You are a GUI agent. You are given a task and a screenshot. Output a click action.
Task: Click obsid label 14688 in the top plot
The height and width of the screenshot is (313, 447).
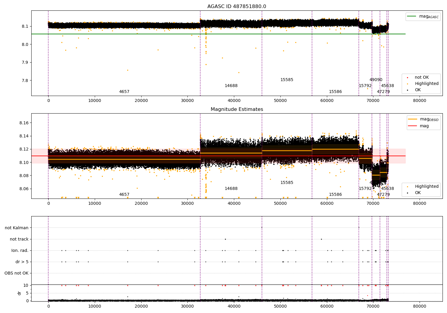coord(231,86)
